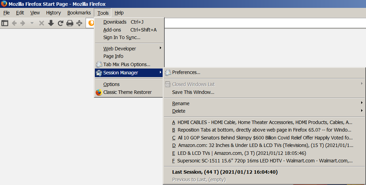366x185 pixels.
Task: Print the page using the printer icon
Action: 70,23
